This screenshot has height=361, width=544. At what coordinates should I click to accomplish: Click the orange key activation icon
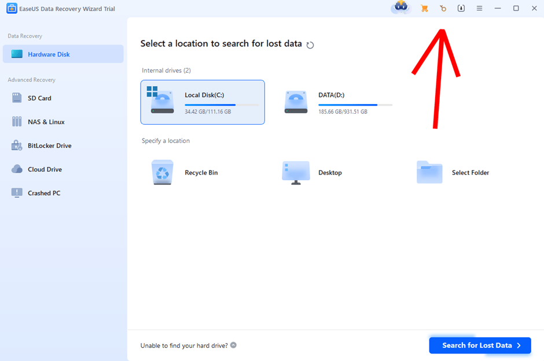coord(443,8)
